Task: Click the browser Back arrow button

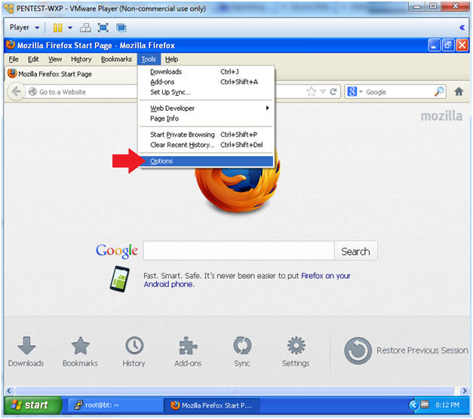Action: [17, 92]
